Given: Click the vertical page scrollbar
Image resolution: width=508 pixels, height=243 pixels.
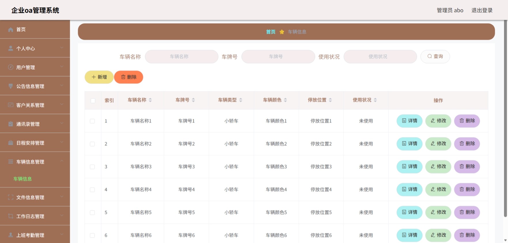Looking at the screenshot, I should [x=505, y=118].
